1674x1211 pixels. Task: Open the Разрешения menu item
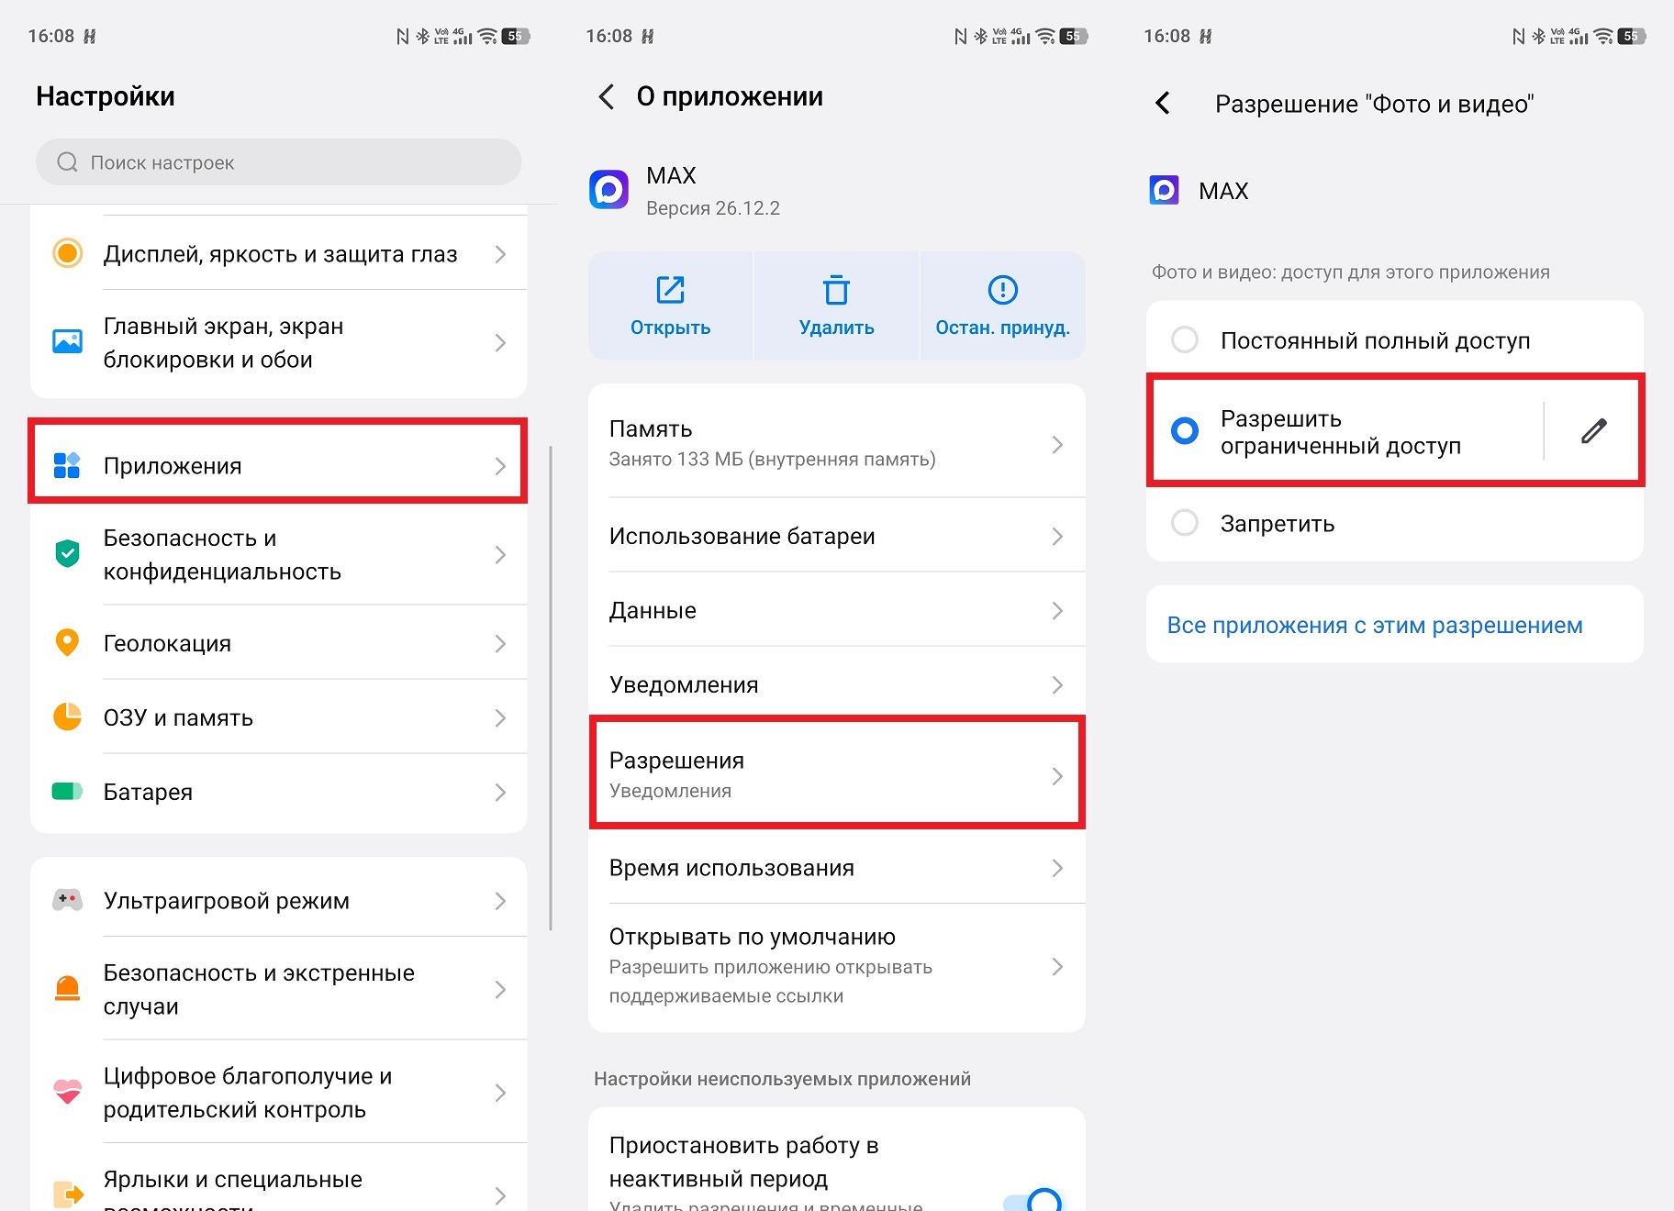coord(836,773)
